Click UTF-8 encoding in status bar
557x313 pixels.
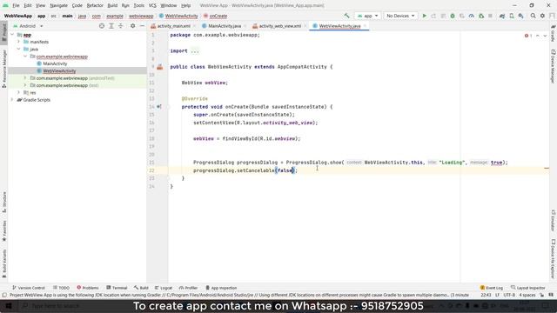[x=508, y=295]
